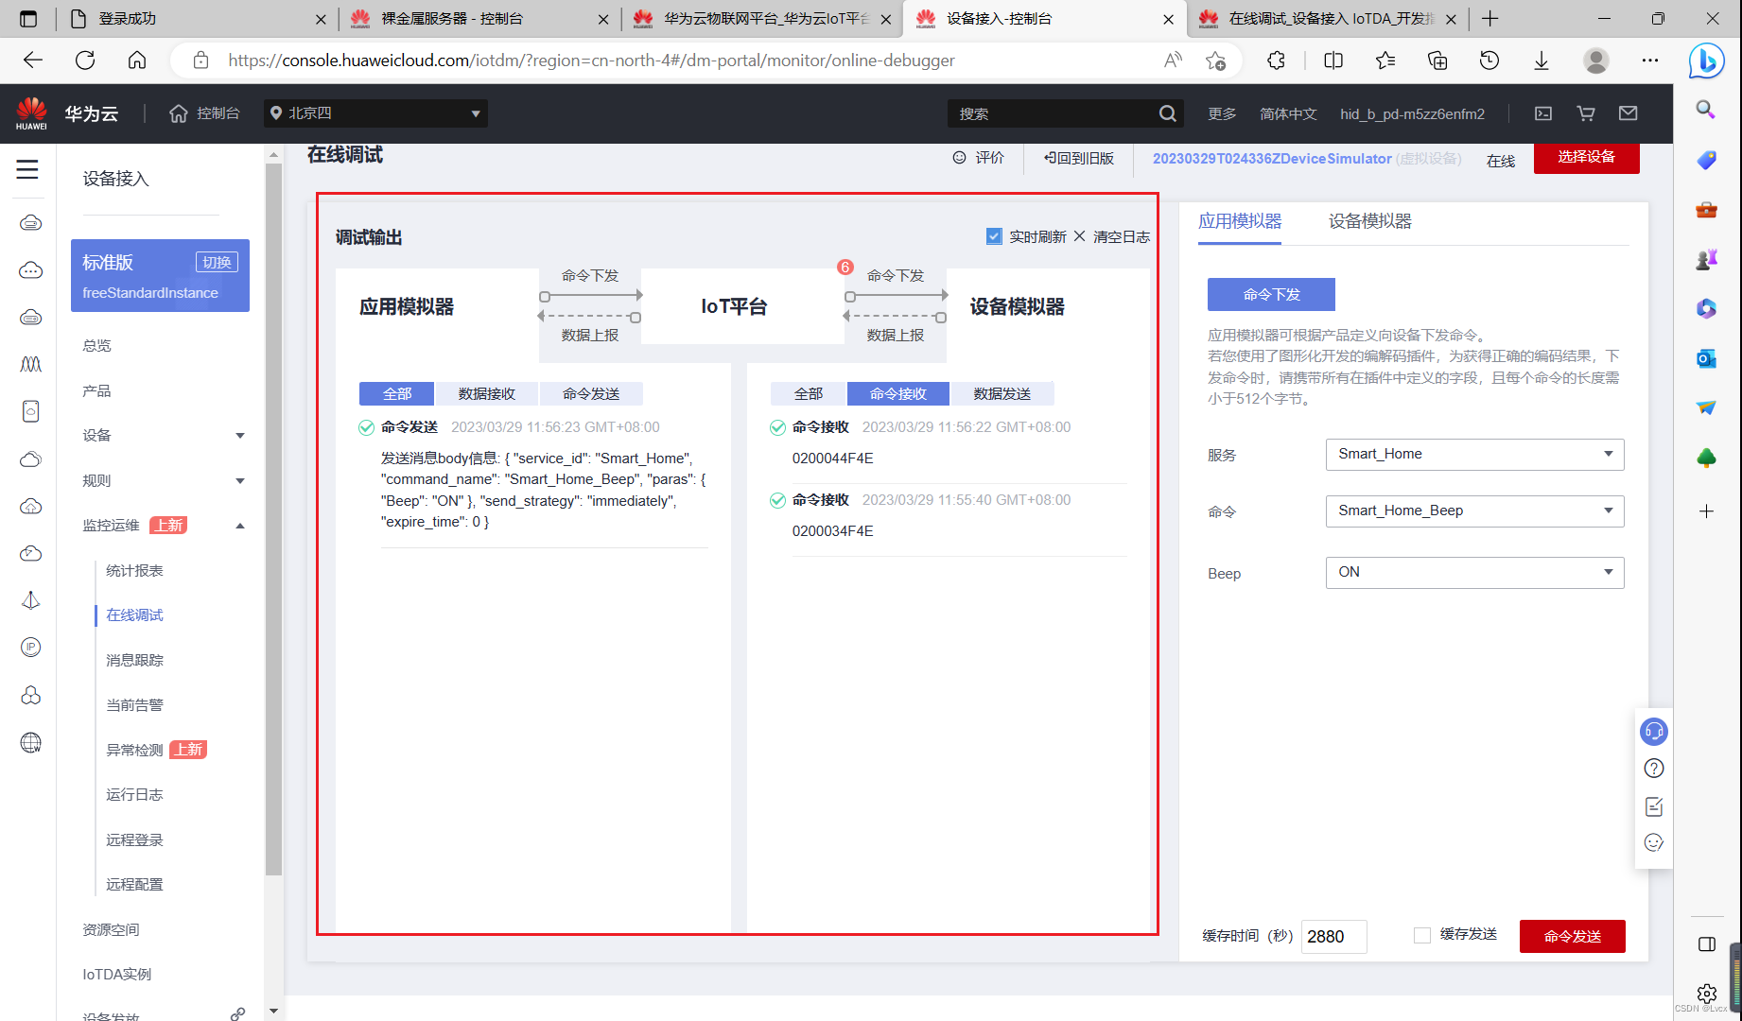Open the shopping cart icon
Viewport: 1742px width, 1021px height.
point(1586,113)
